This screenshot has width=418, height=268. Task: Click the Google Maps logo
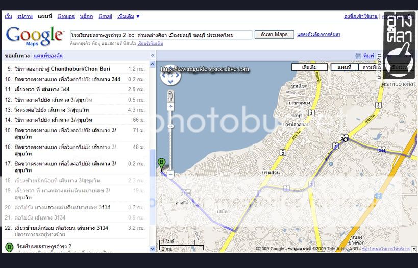[35, 36]
